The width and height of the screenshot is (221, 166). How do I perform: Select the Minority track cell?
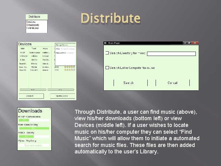pyautogui.click(x=34, y=64)
